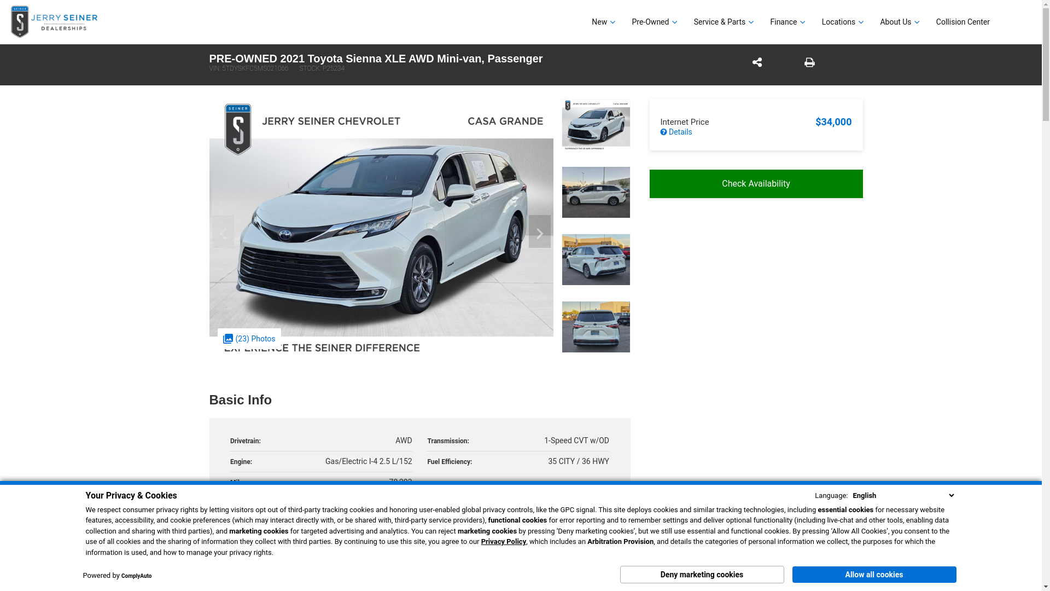Click Allow all cookies button
Viewport: 1050px width, 591px height.
pos(874,575)
